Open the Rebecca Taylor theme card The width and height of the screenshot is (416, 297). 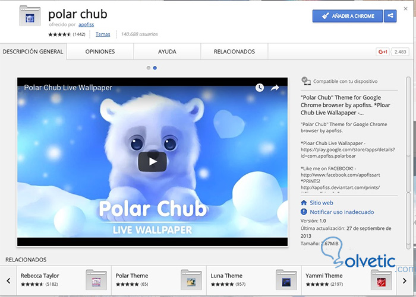(x=64, y=280)
